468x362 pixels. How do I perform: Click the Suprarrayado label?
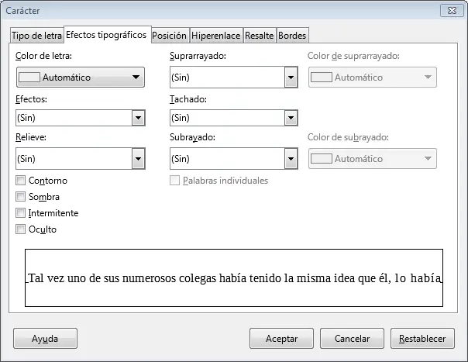(198, 56)
